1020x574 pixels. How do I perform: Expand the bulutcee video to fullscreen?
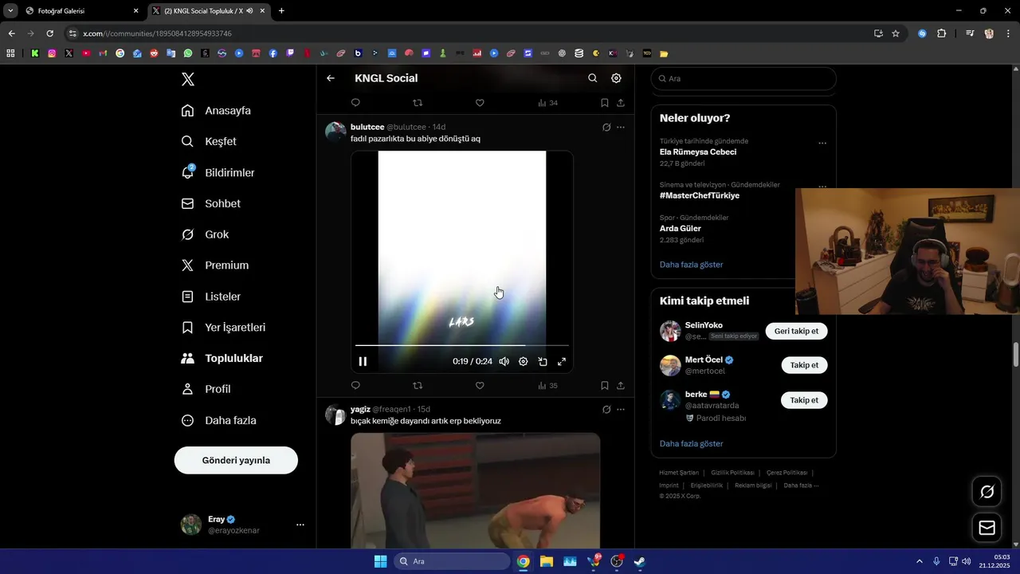562,361
